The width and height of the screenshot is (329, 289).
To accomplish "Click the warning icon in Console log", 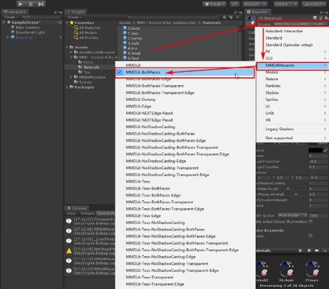I will (69, 251).
